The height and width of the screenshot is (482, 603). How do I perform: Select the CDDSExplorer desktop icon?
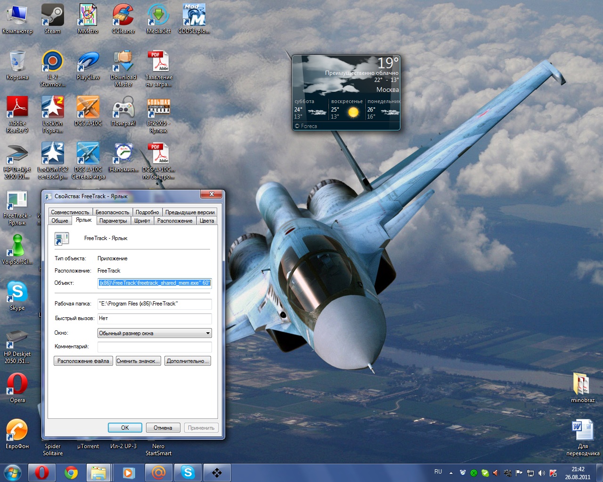(x=194, y=19)
